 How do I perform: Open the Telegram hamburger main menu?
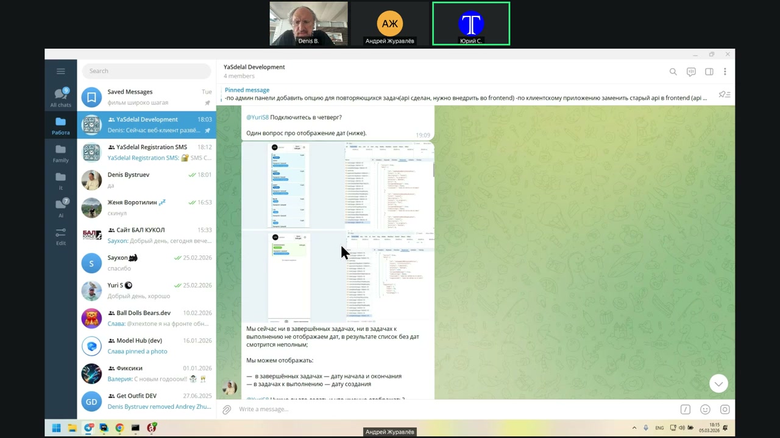[60, 71]
